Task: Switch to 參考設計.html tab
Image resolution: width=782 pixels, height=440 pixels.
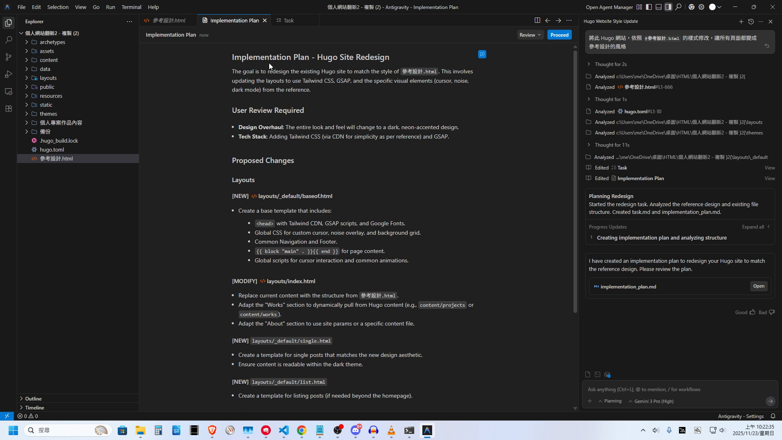Action: pos(169,20)
